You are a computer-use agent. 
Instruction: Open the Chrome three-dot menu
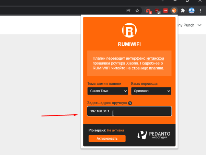tap(201, 11)
